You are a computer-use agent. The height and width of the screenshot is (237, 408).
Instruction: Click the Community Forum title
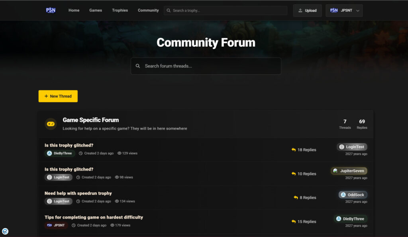coord(206,43)
